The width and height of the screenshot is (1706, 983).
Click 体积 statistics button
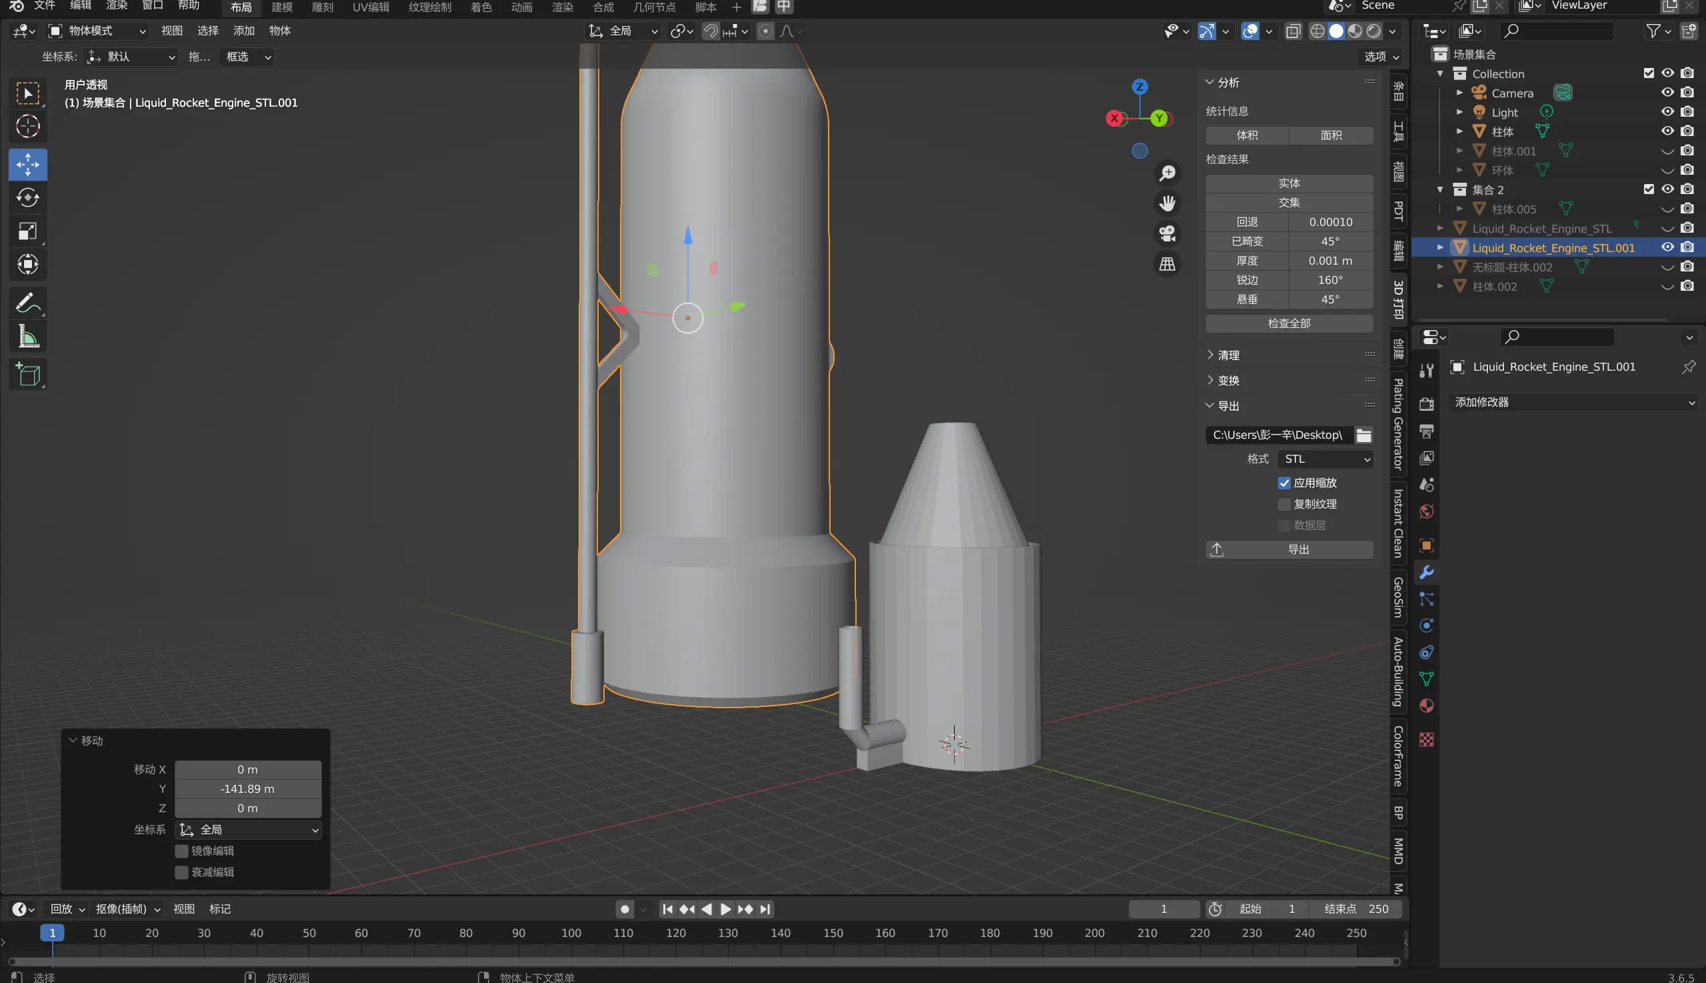(1247, 135)
